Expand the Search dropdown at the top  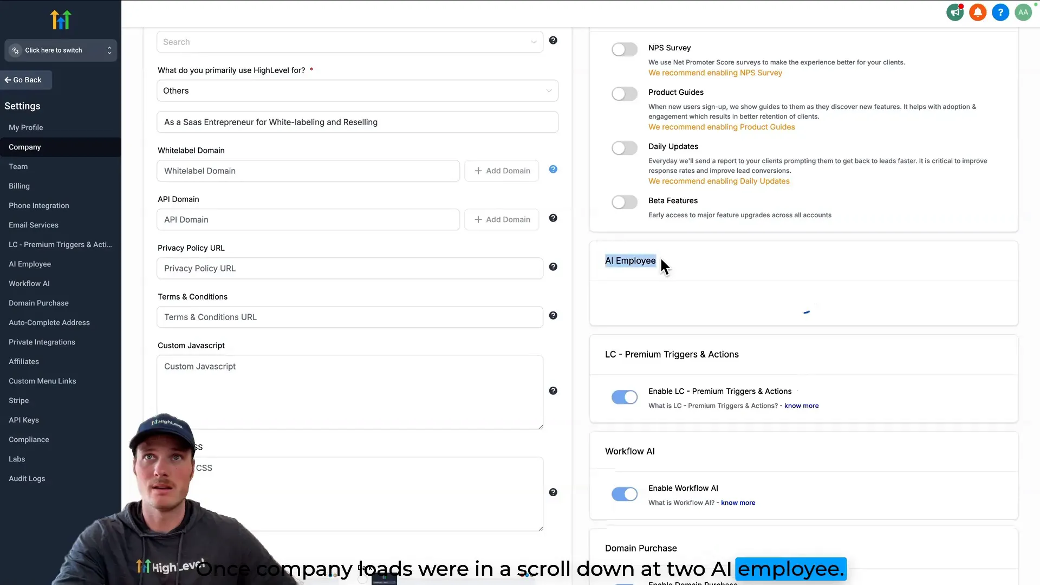pyautogui.click(x=350, y=42)
